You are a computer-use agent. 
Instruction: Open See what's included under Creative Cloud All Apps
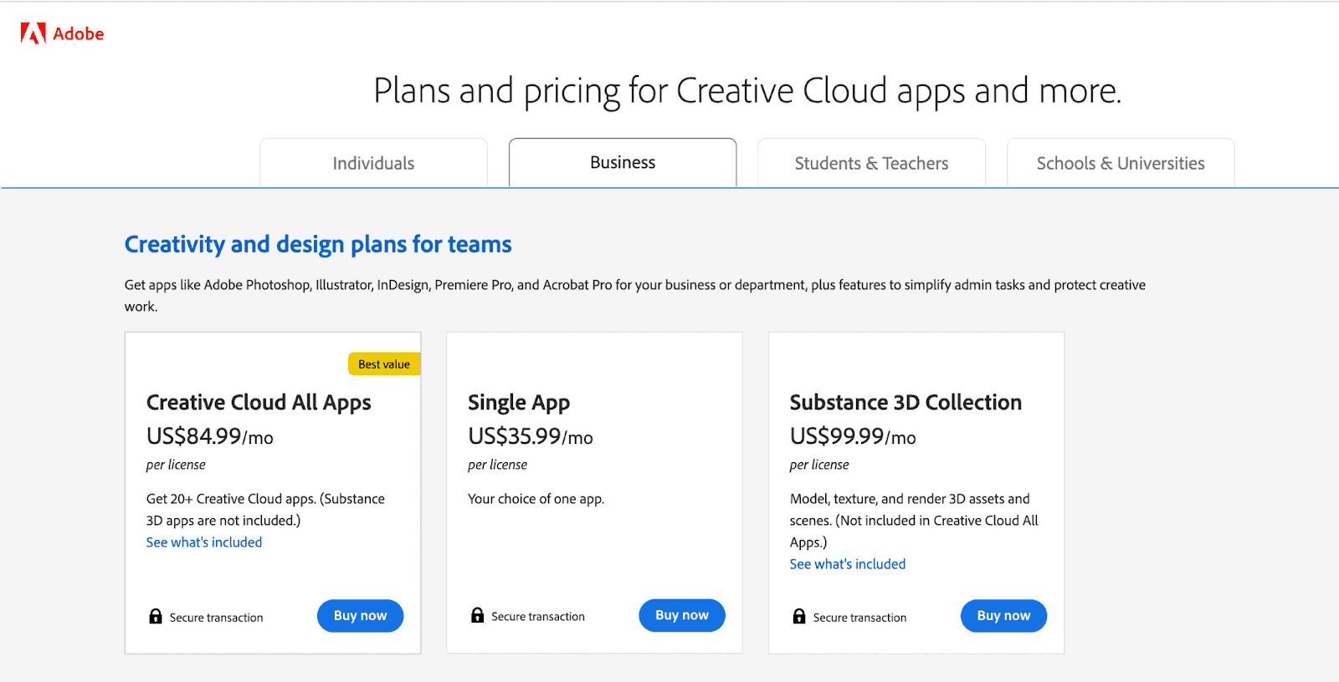204,542
